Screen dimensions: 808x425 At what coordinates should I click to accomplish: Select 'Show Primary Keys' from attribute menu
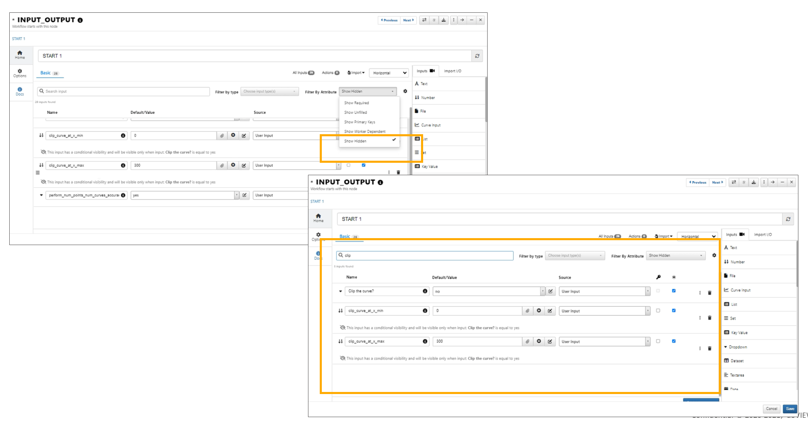pyautogui.click(x=359, y=122)
